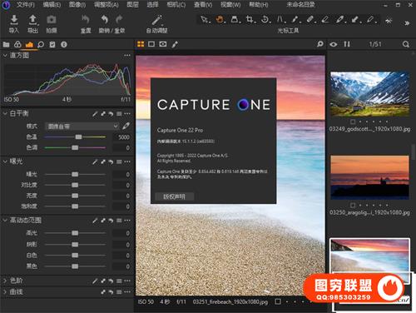Image resolution: width=416 pixels, height=313 pixels.
Task: Open the 文件(F) menu
Action: 26,4
